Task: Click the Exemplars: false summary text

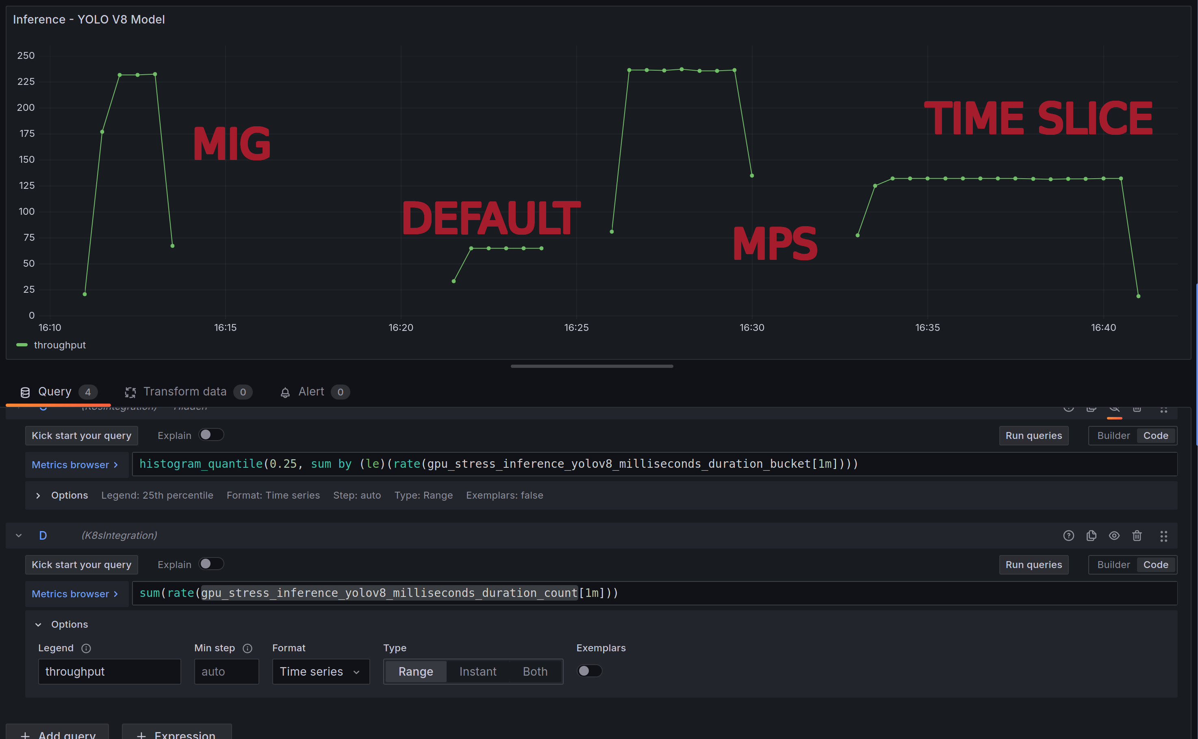Action: click(504, 496)
